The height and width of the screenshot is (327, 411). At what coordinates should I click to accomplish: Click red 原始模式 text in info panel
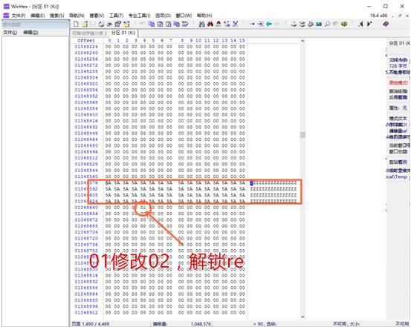[398, 82]
